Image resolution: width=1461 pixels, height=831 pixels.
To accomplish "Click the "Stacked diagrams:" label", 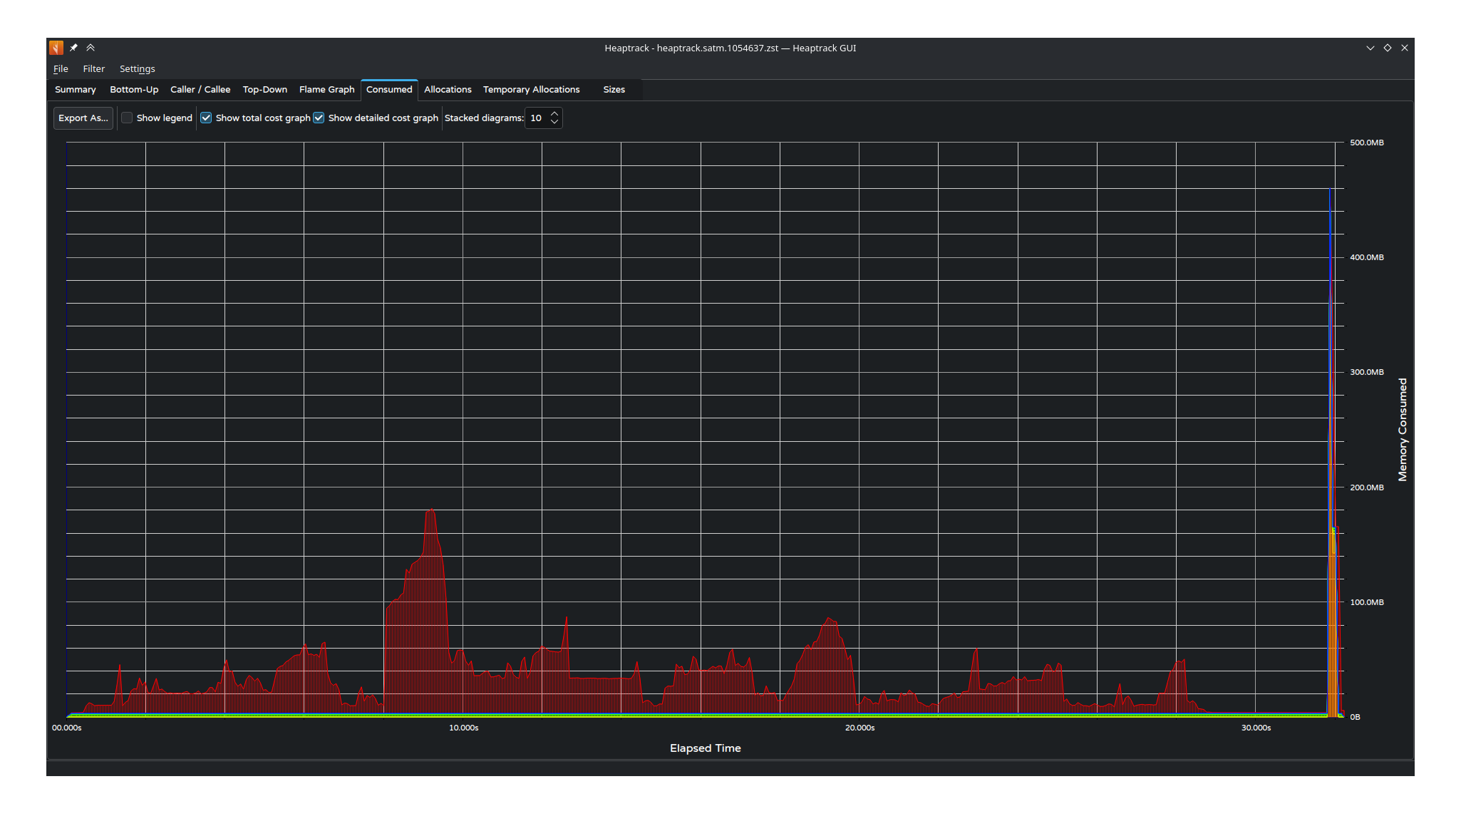I will pyautogui.click(x=484, y=118).
